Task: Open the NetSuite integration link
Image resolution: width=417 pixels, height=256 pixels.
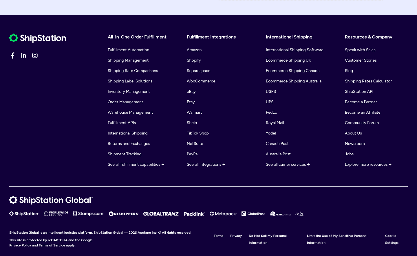Action: [x=195, y=143]
